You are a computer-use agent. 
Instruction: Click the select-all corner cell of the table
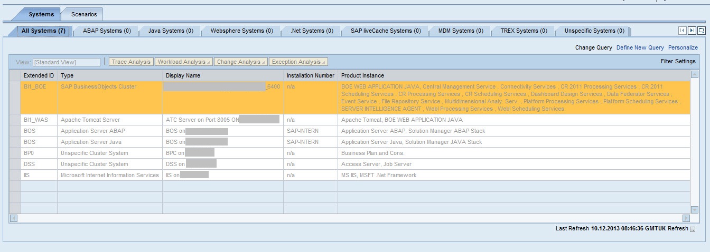click(15, 75)
